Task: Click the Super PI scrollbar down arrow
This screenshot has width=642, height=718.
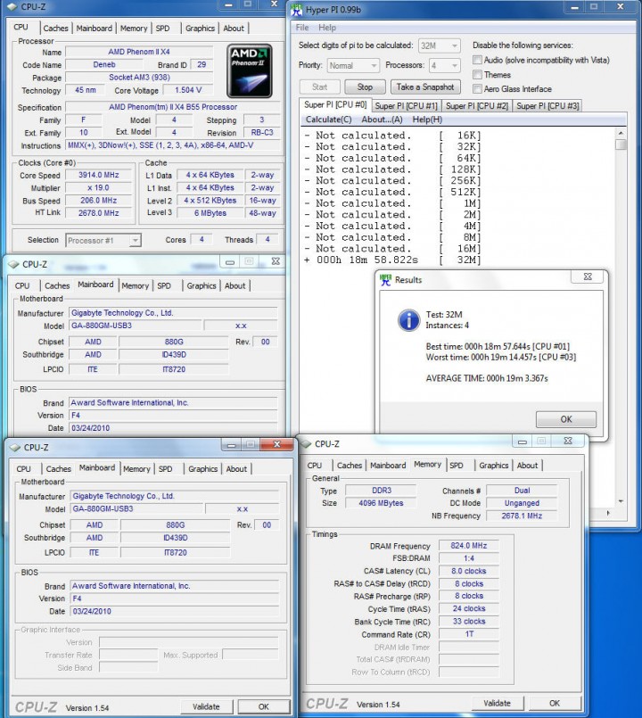Action: point(621,501)
